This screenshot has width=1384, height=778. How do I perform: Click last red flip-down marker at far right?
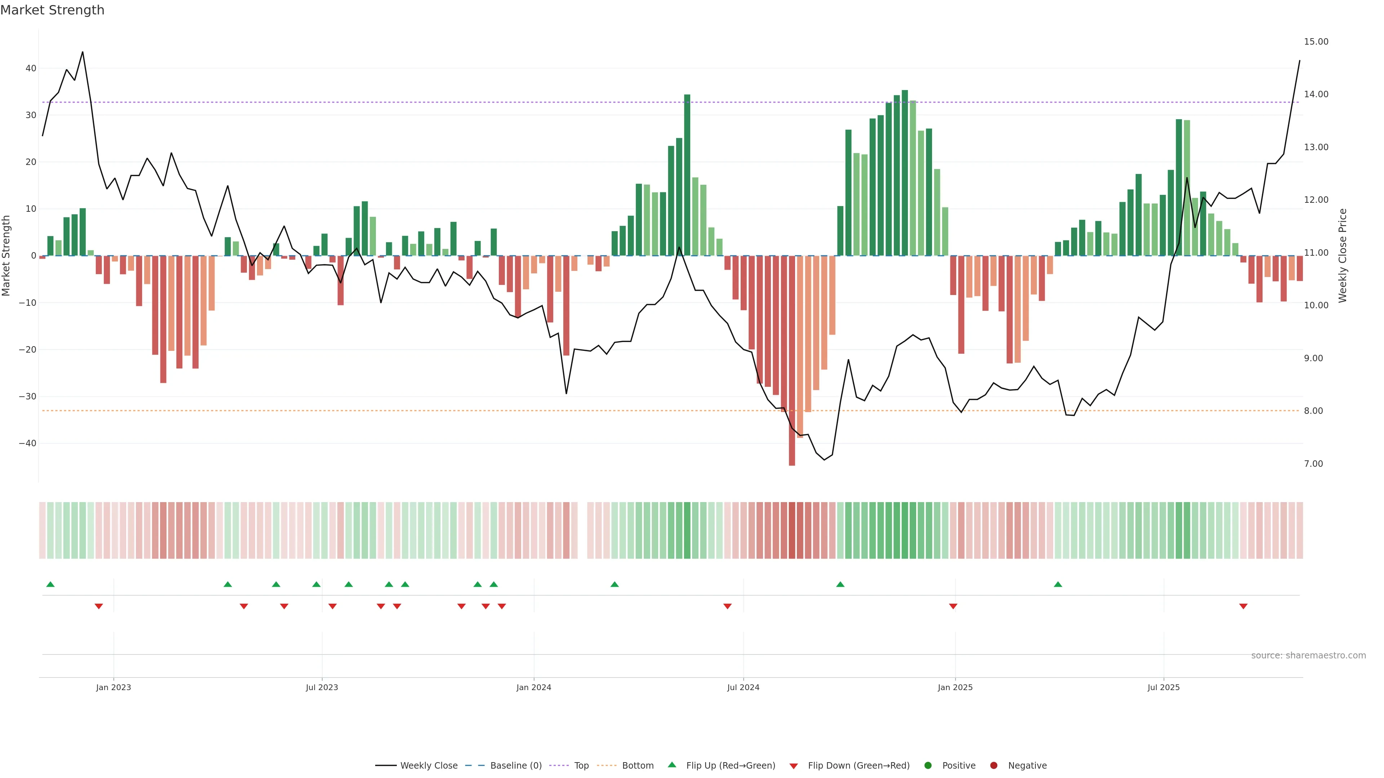click(x=1243, y=606)
